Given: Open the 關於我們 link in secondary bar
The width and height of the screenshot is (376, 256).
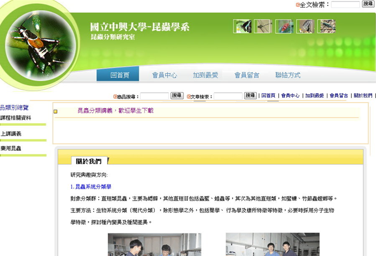Looking at the screenshot, I should pos(363,96).
